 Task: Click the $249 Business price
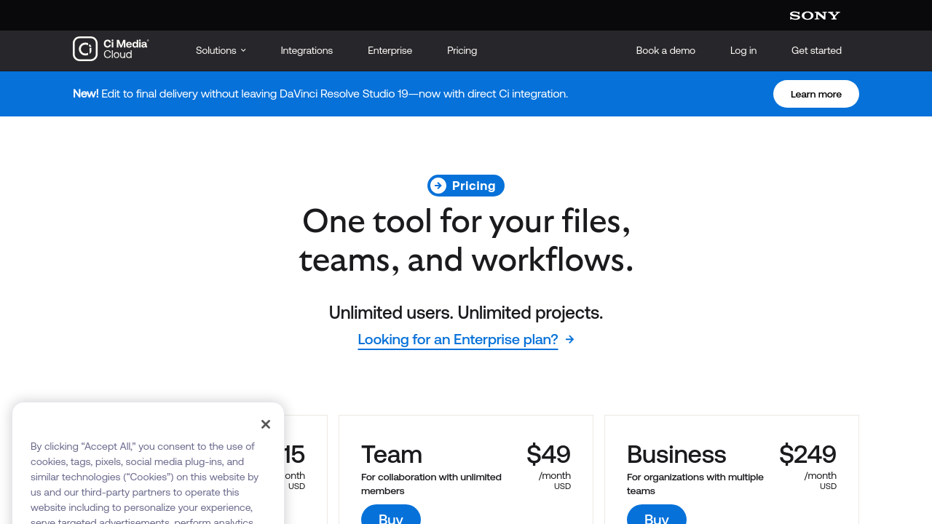tap(807, 454)
